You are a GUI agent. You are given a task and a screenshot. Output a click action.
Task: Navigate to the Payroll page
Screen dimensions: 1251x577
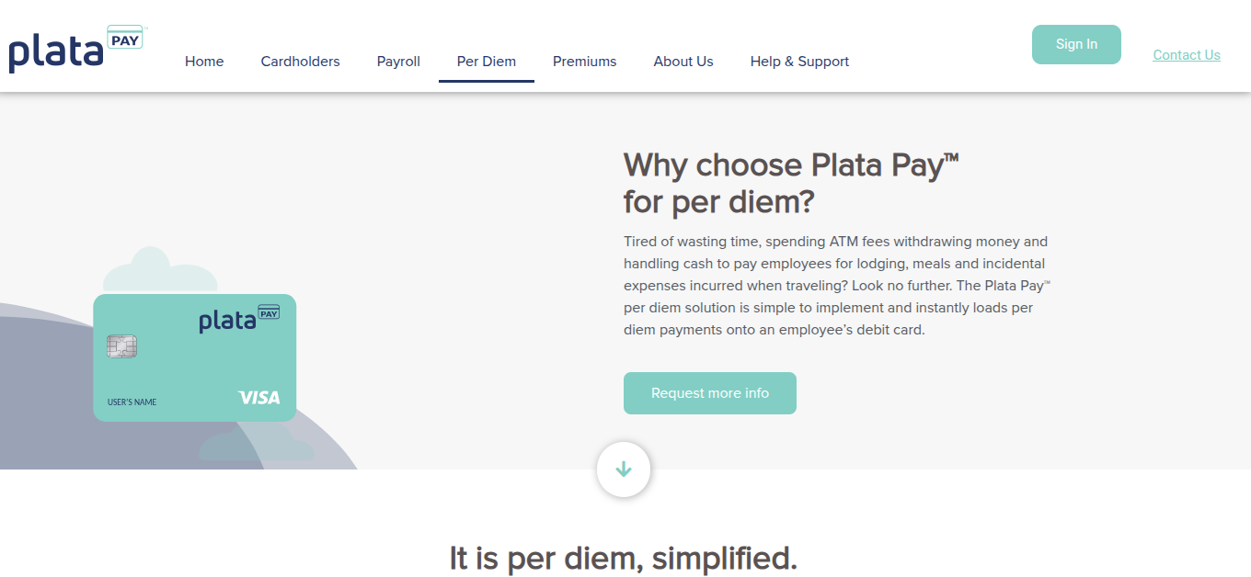[x=398, y=62]
